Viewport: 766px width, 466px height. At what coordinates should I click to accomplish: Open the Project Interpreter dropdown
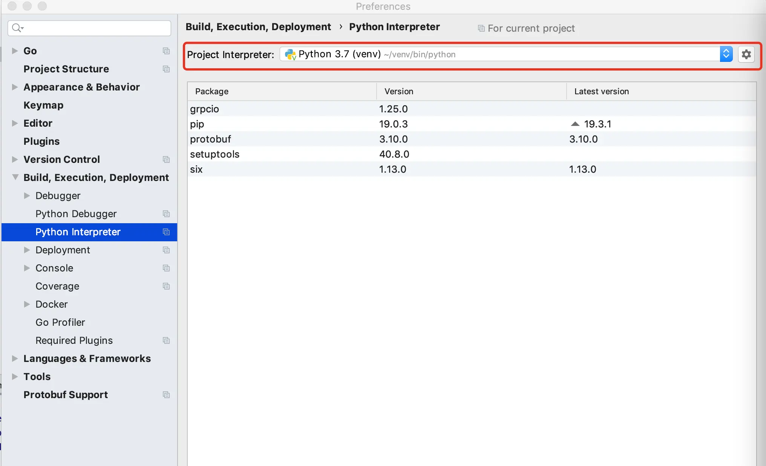pos(726,54)
